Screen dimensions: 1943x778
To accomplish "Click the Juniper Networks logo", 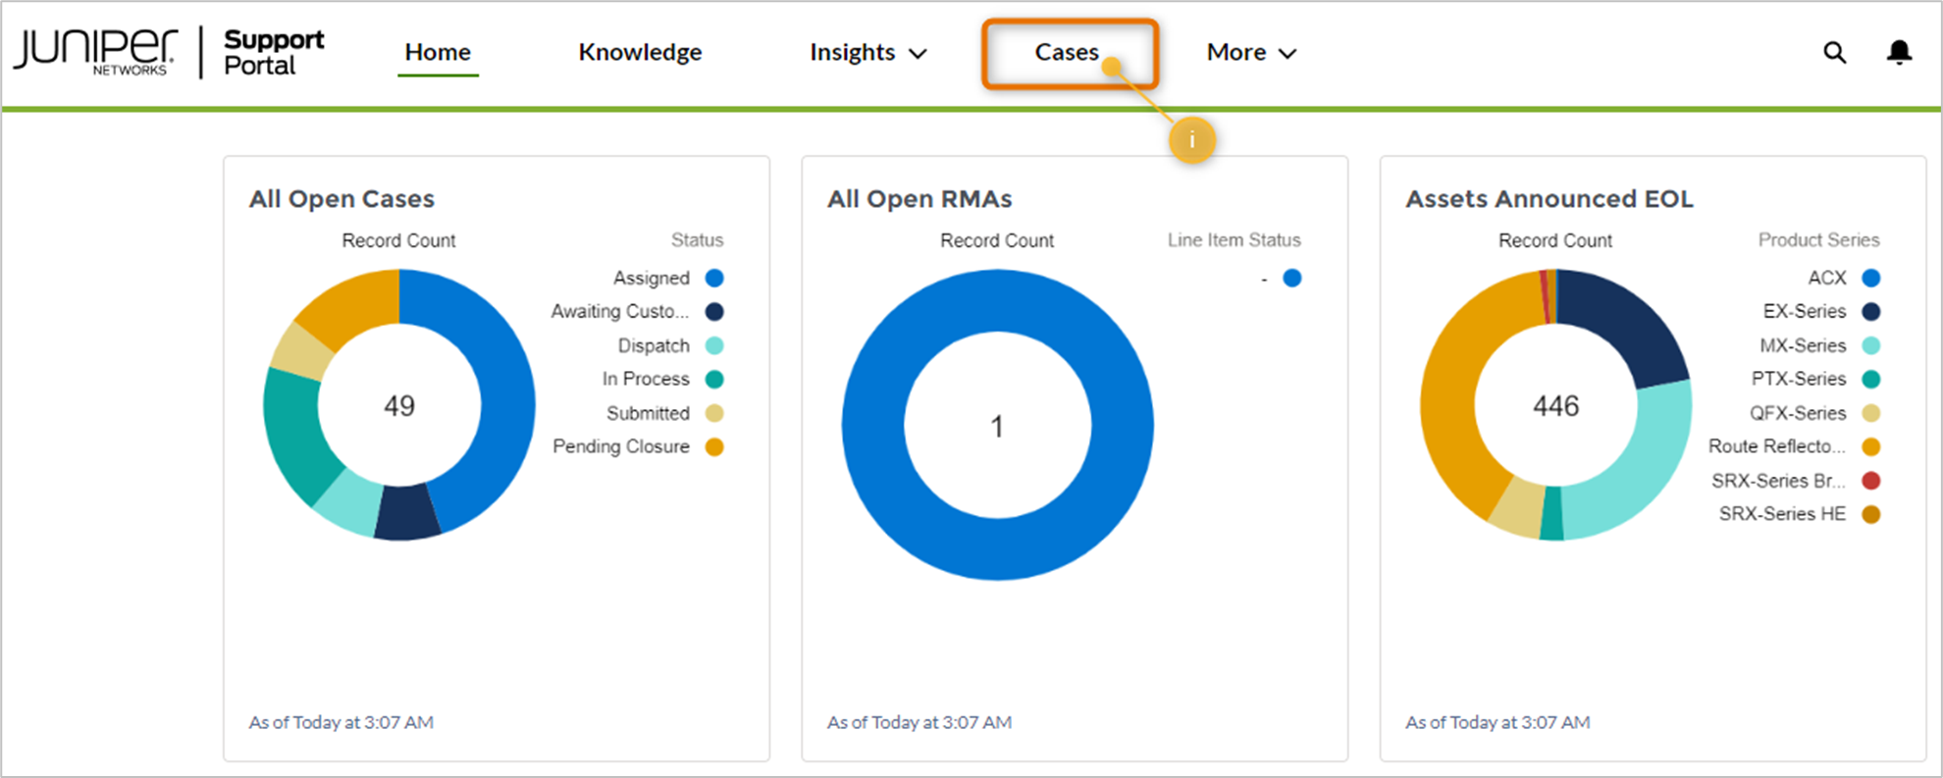I will click(96, 52).
